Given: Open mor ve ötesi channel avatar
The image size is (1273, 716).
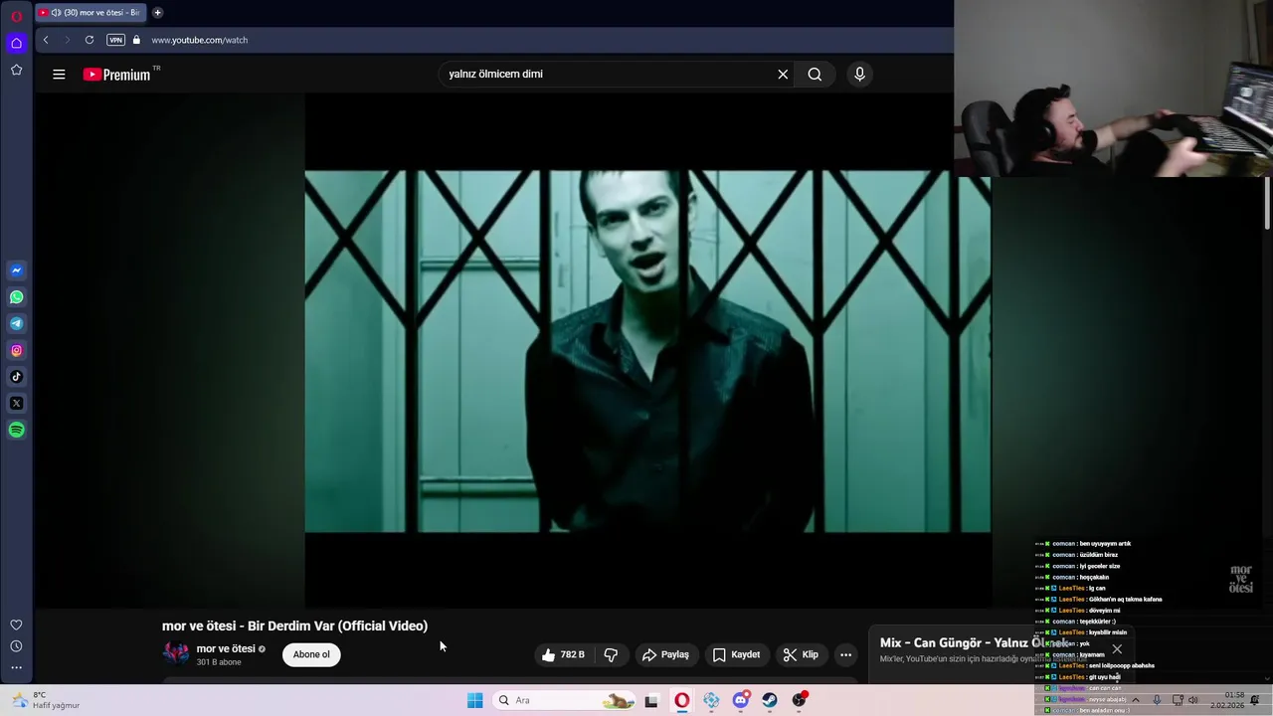Looking at the screenshot, I should point(176,653).
